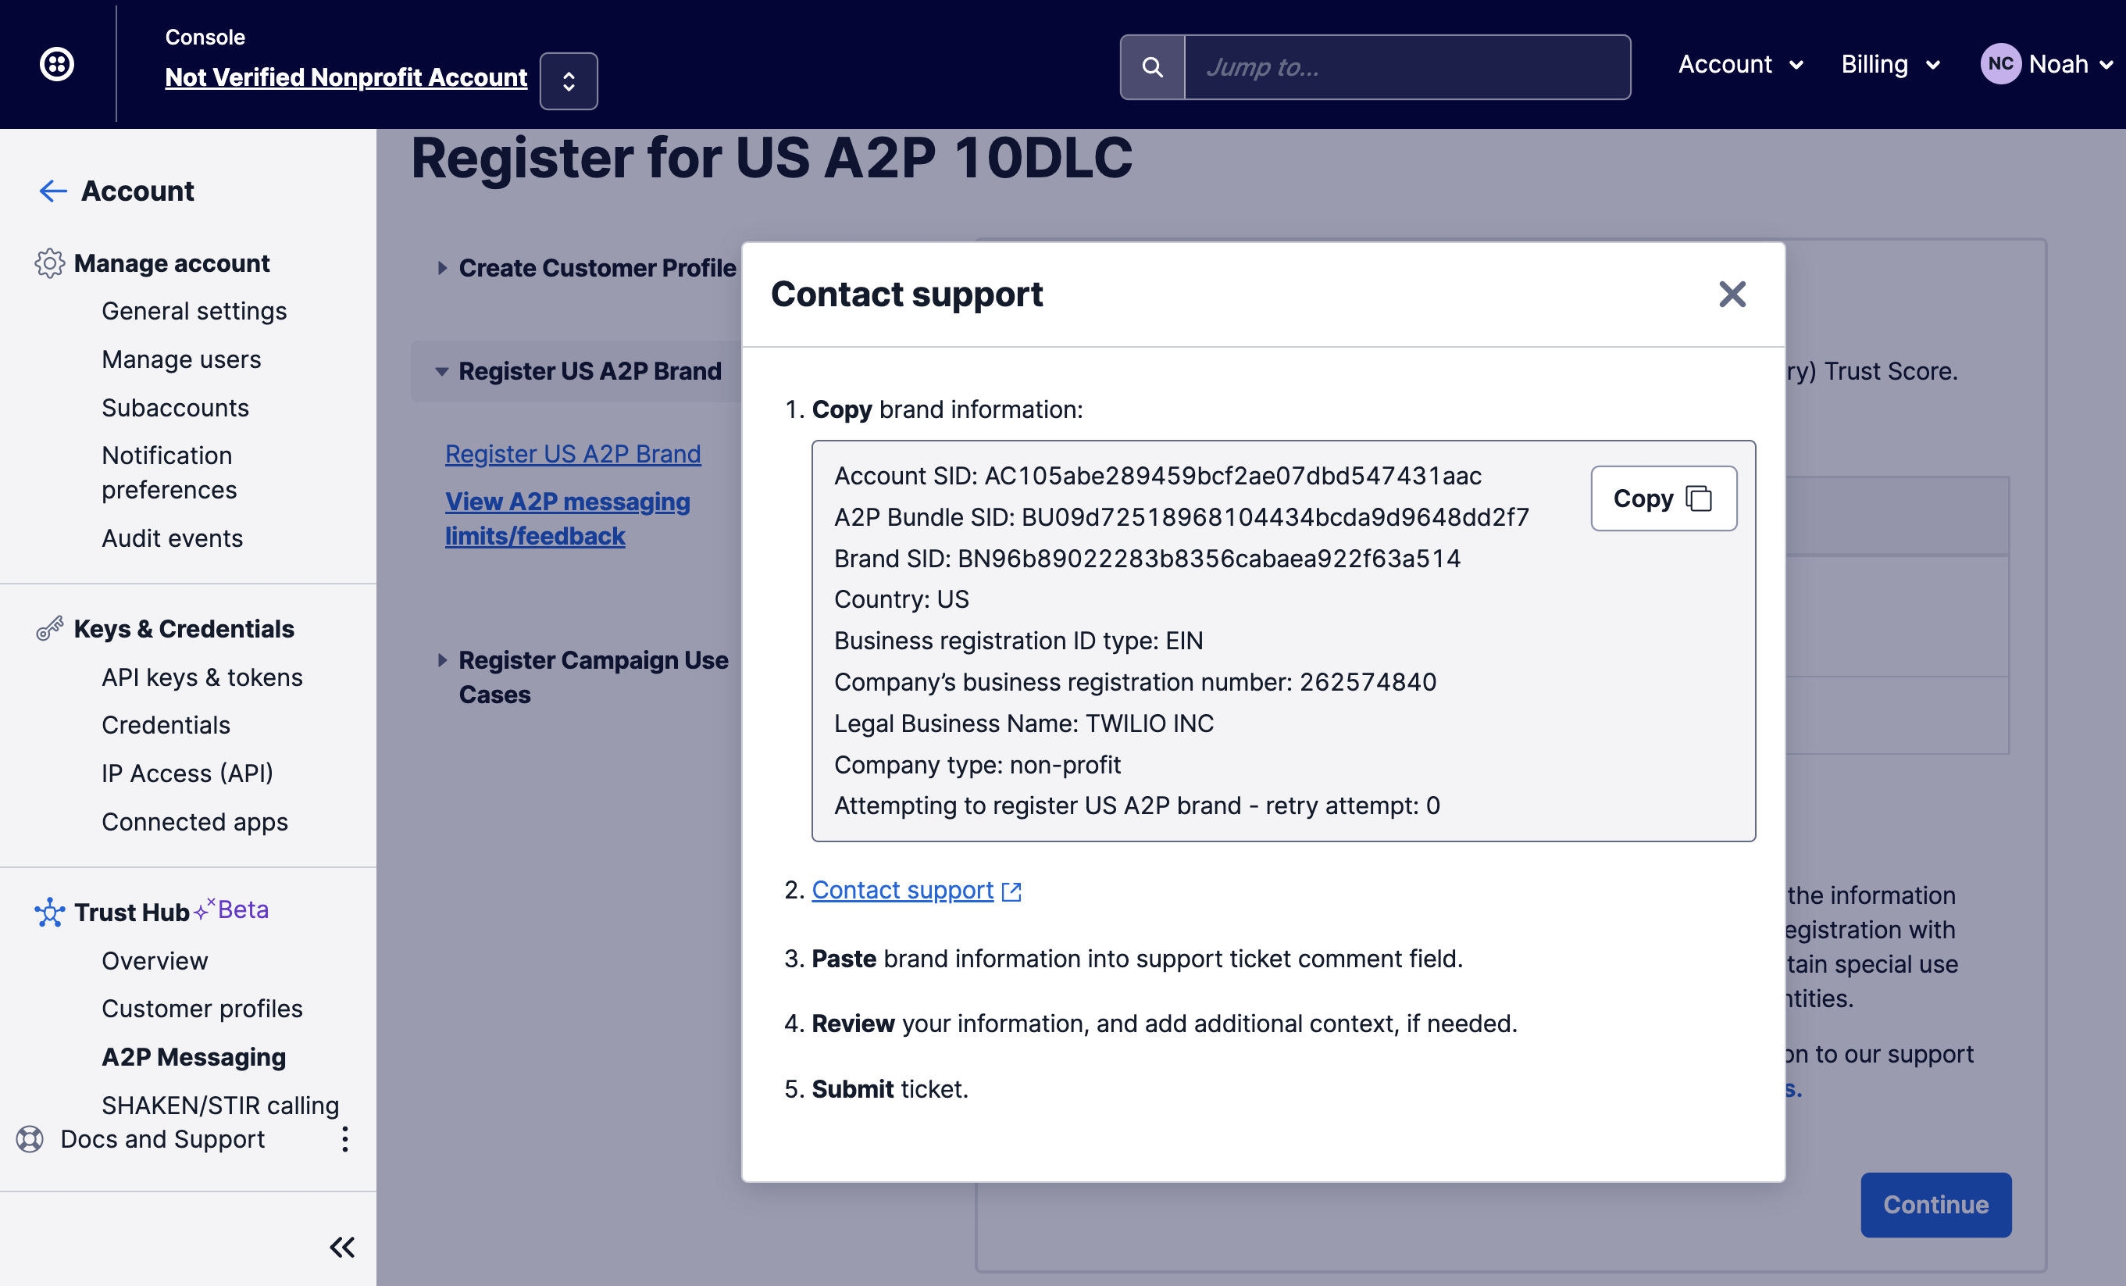2126x1286 pixels.
Task: Click the Register US A2P Brand link
Action: (573, 454)
